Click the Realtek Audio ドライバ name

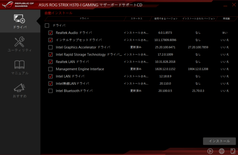pyautogui.click(x=74, y=33)
